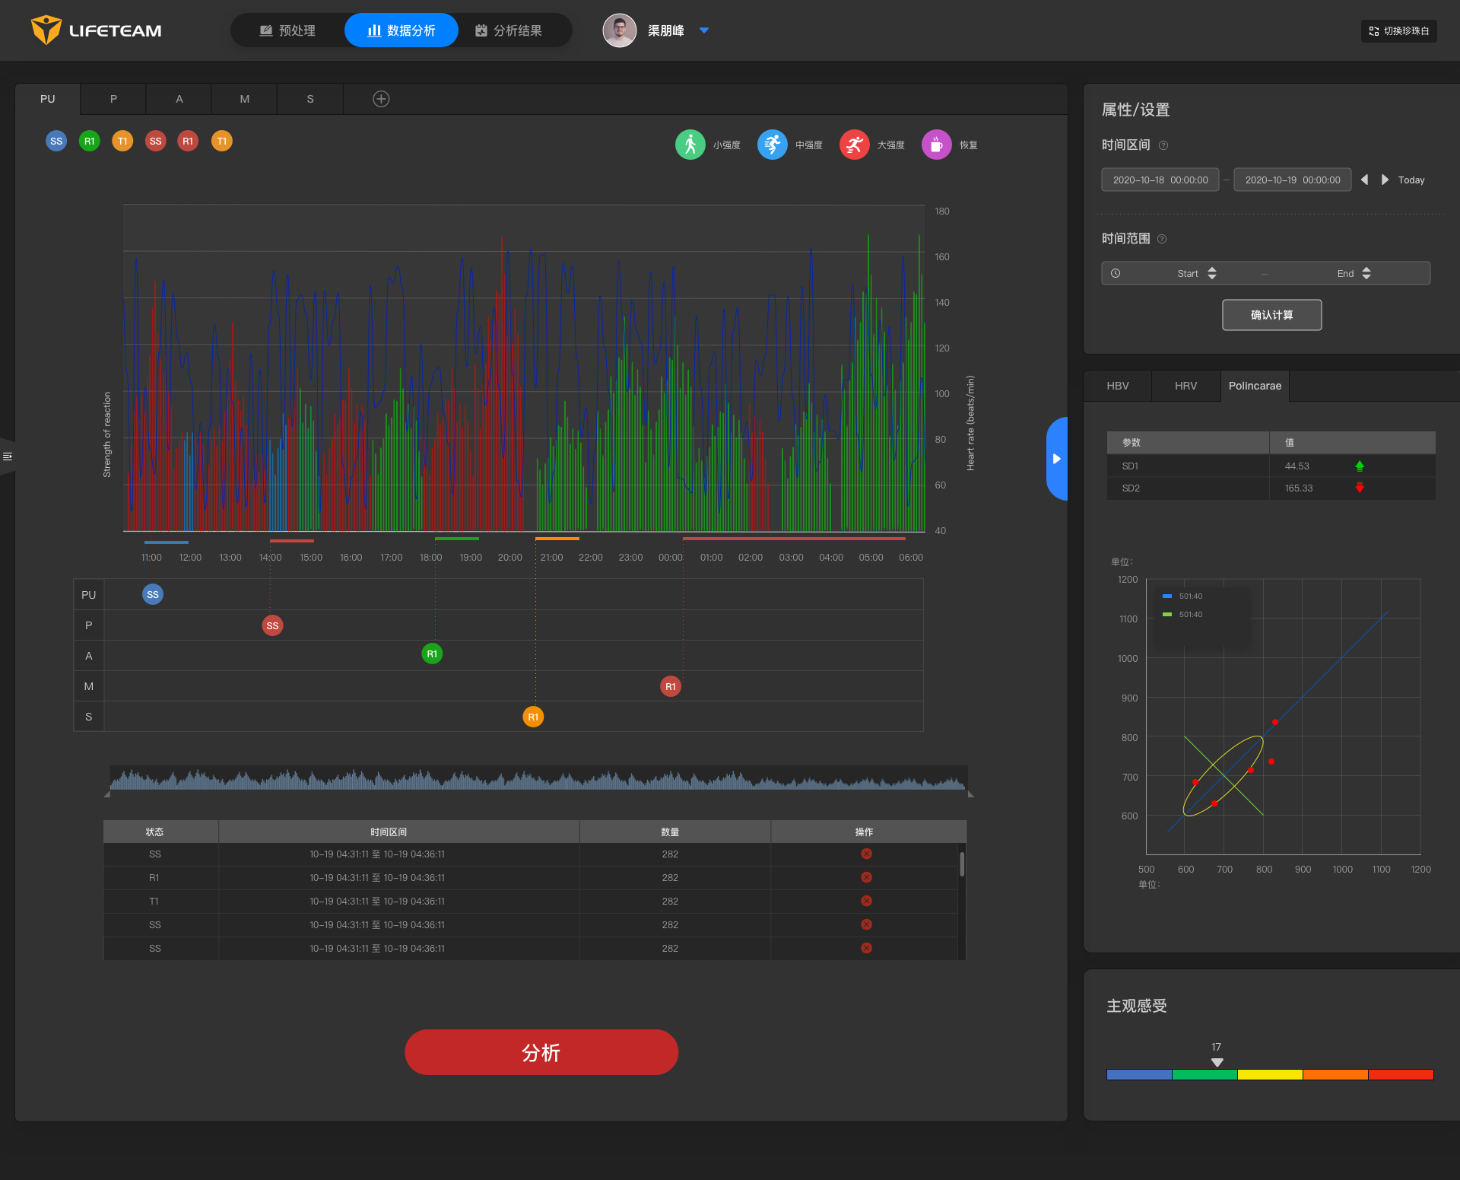Switch to the 分析结果 tab
1460x1180 pixels.
point(509,30)
